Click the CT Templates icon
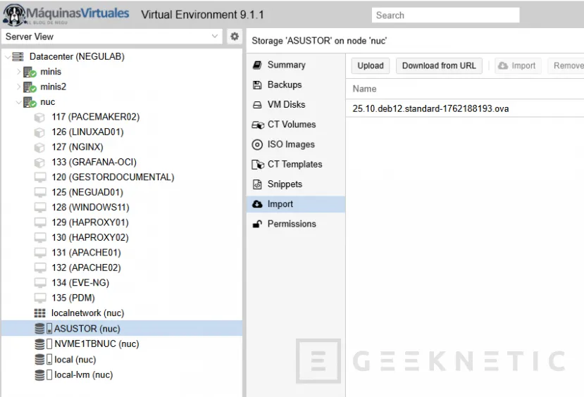This screenshot has height=397, width=584. [x=257, y=165]
